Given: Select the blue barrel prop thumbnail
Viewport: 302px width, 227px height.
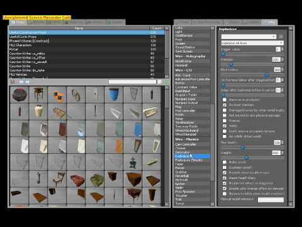Looking at the screenshot, I should (114, 95).
